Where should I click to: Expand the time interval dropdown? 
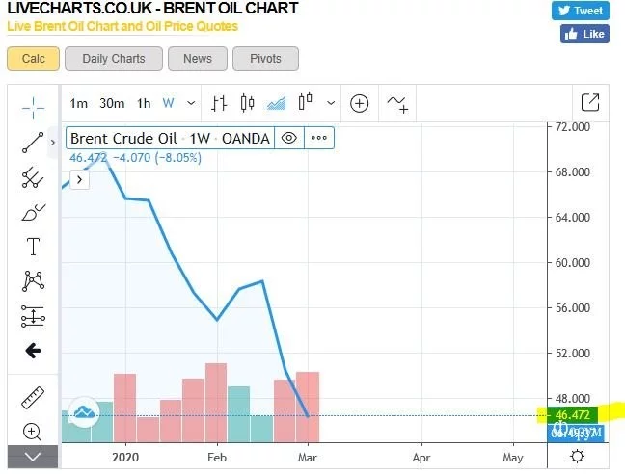(x=191, y=103)
